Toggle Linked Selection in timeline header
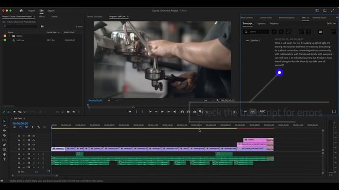 [26, 127]
